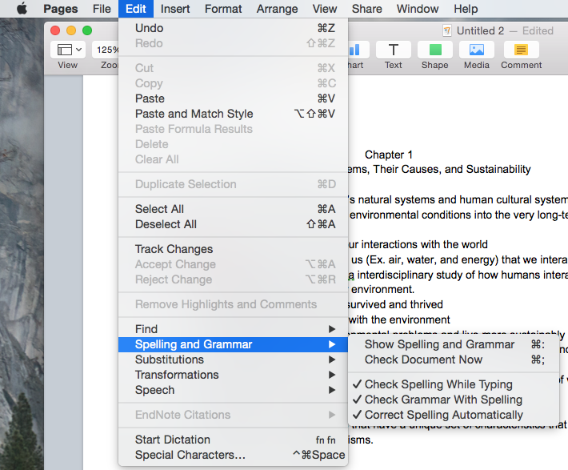Expand the Speech submenu
This screenshot has height=470, width=568.
point(233,390)
